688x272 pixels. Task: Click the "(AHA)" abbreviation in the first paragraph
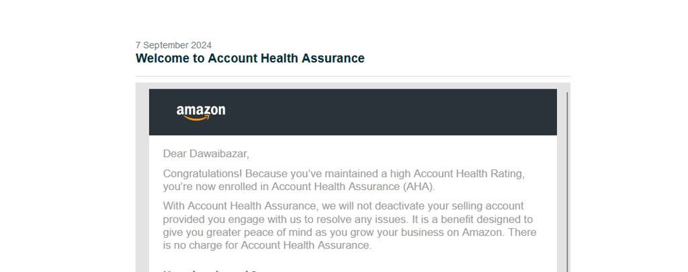point(418,186)
